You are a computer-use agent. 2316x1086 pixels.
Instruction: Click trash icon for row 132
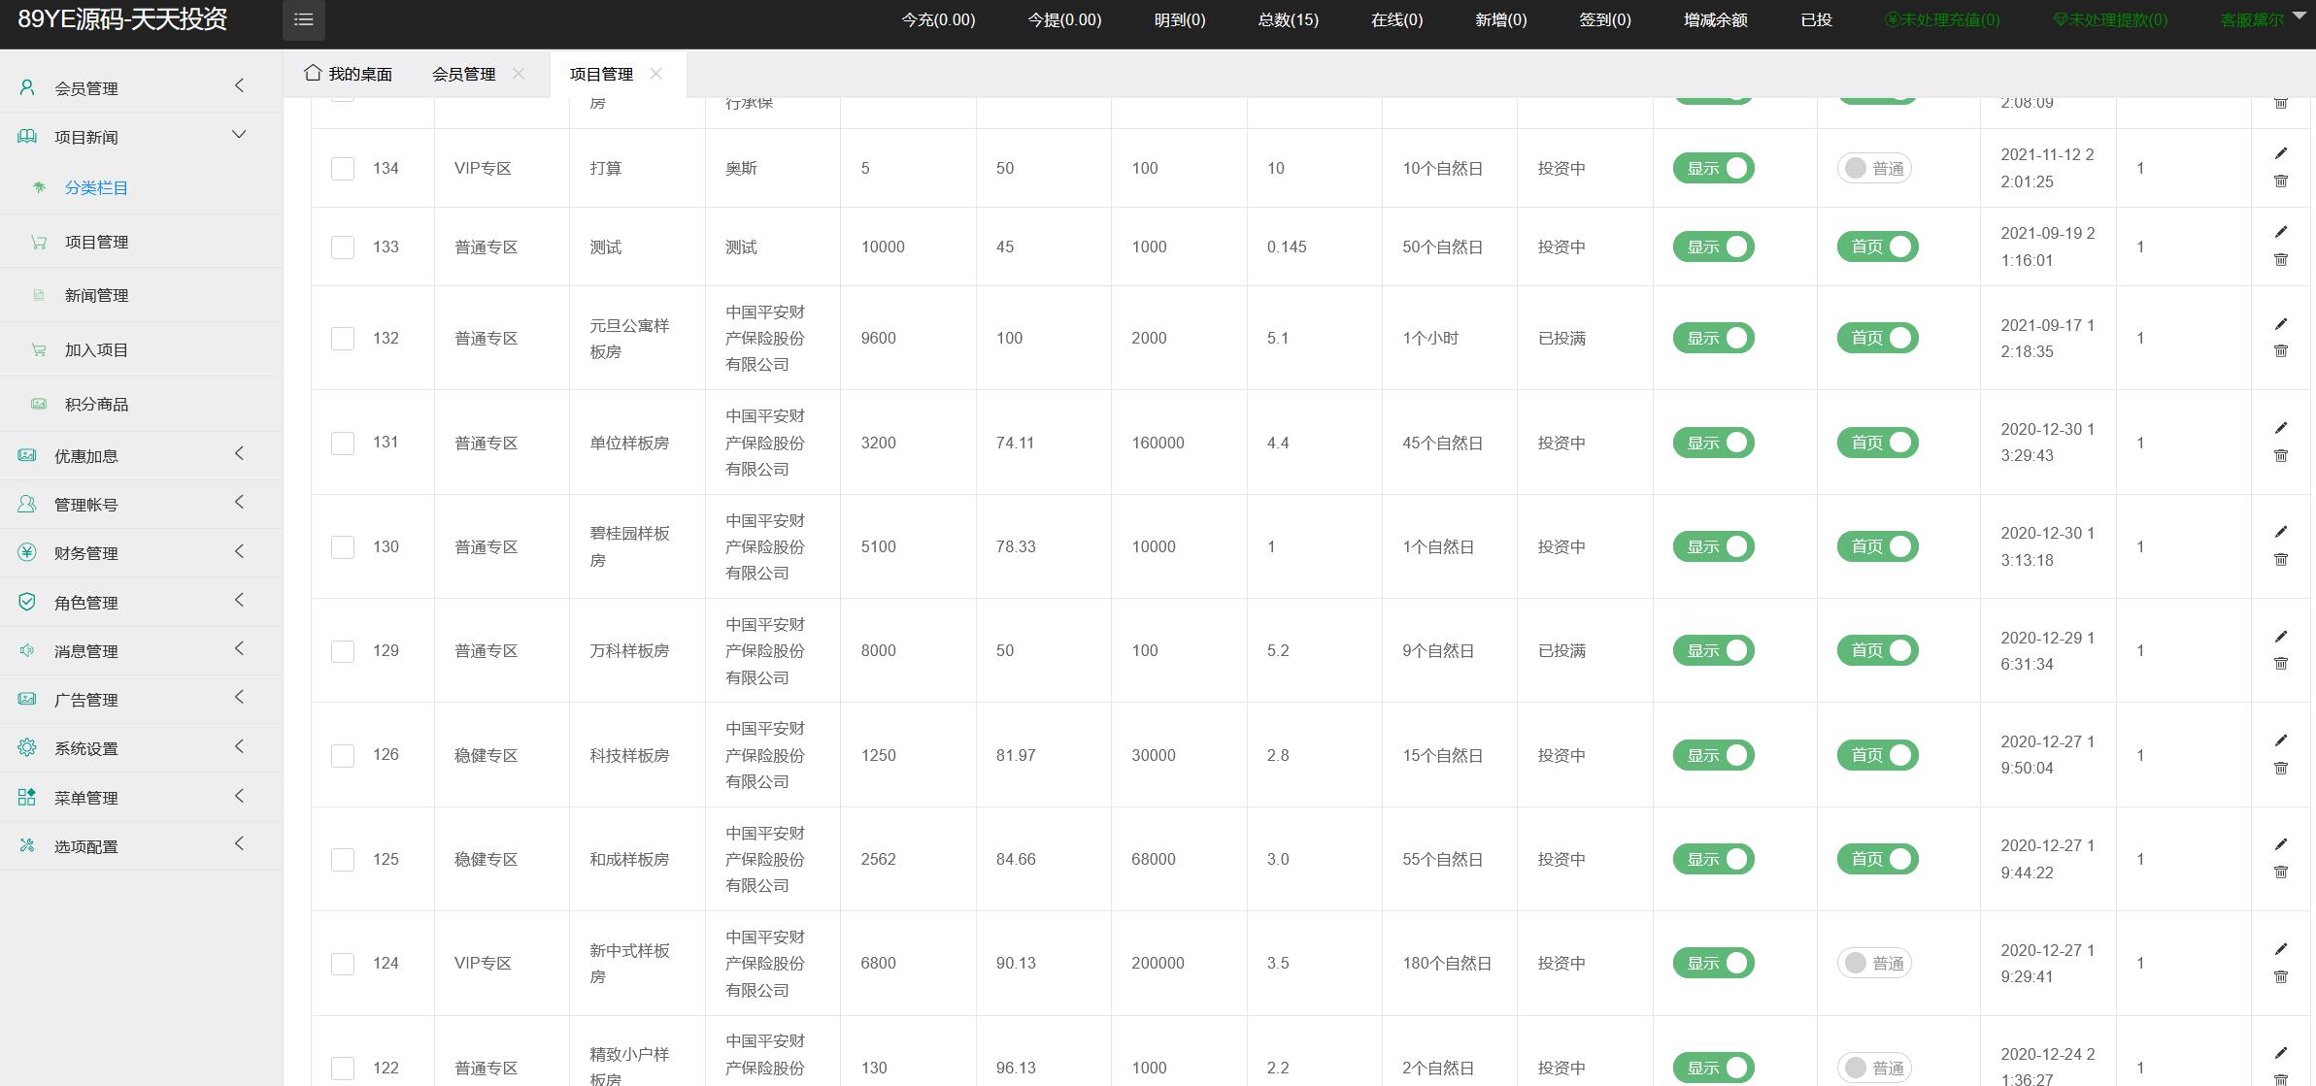click(x=2281, y=350)
